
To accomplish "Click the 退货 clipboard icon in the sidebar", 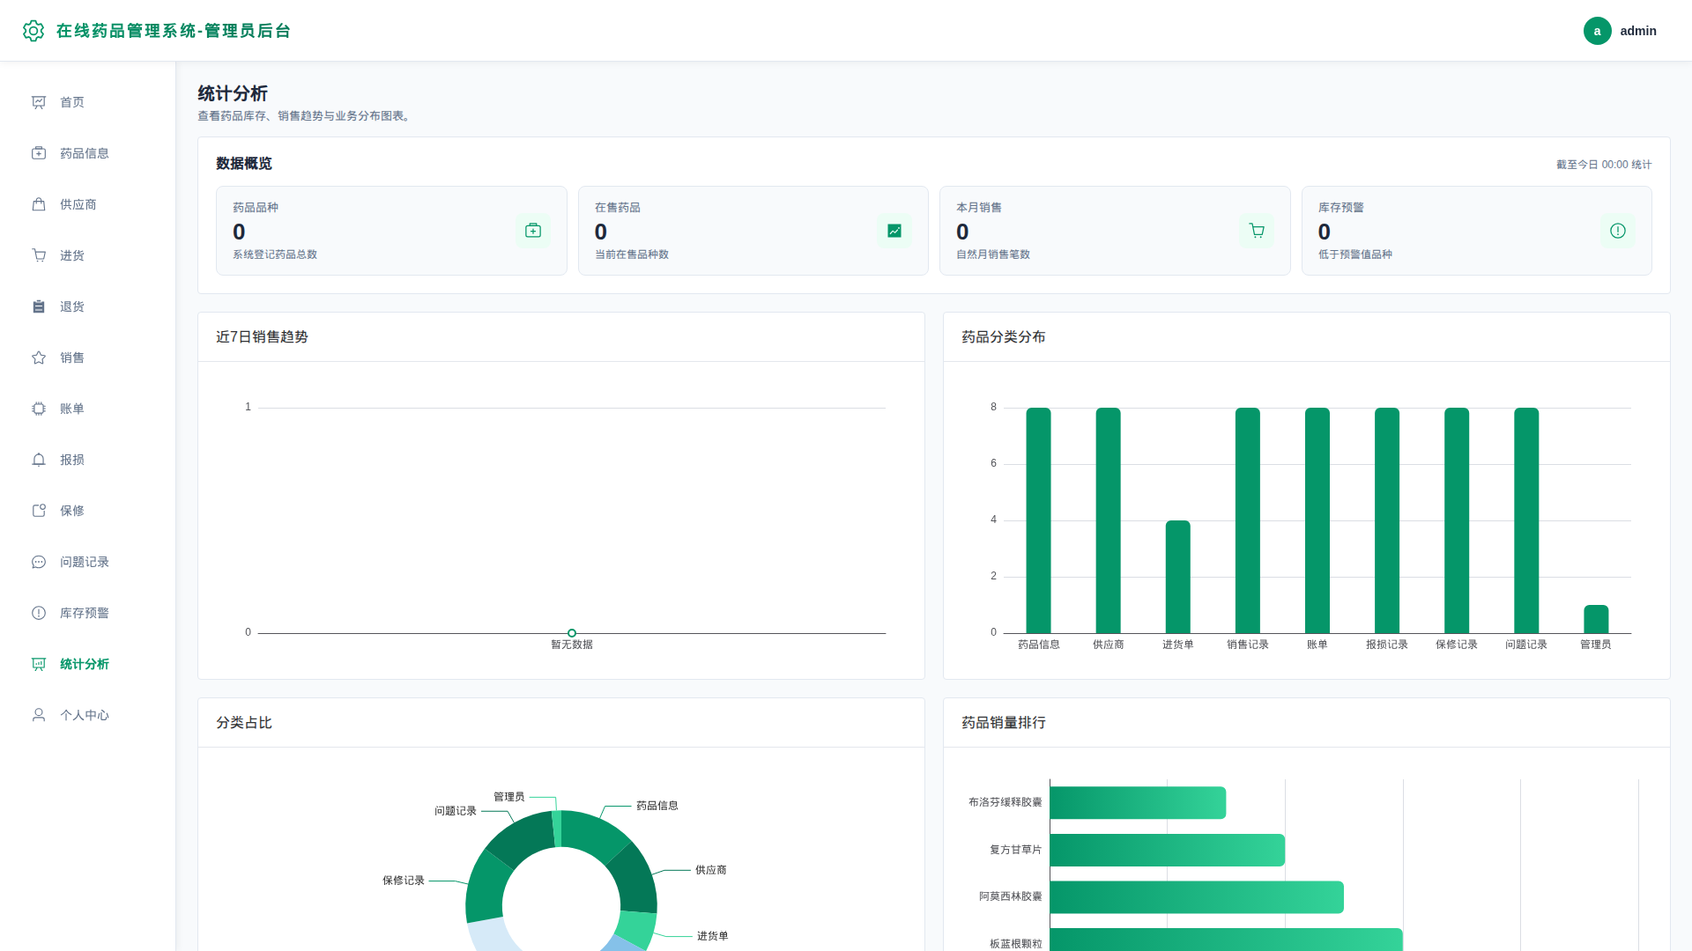I will (x=39, y=306).
